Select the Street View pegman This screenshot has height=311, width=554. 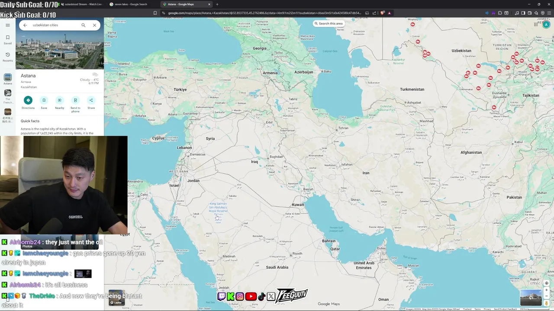click(546, 303)
